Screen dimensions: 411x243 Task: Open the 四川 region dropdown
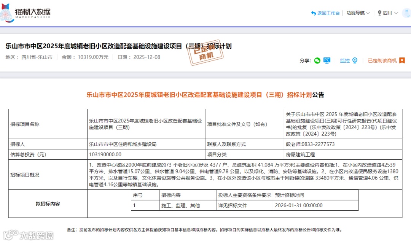[x=390, y=13]
